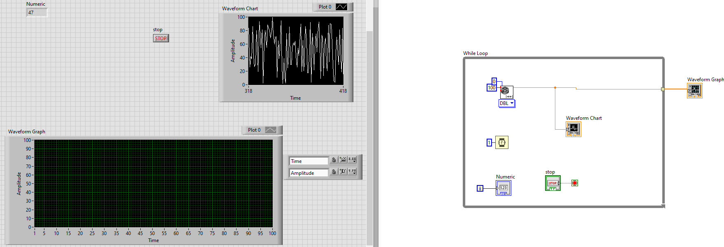The image size is (724, 247).
Task: Autoscale the Y axis once
Action: tap(343, 172)
